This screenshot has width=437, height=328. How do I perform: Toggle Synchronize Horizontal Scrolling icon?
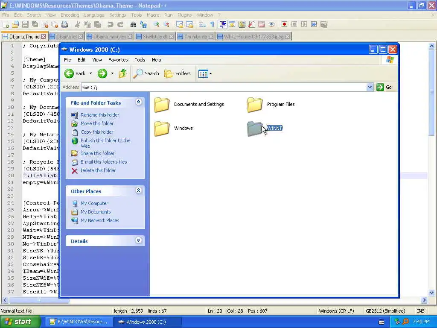189,24
